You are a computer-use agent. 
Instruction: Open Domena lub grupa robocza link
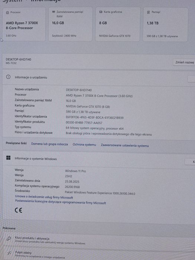49,144
